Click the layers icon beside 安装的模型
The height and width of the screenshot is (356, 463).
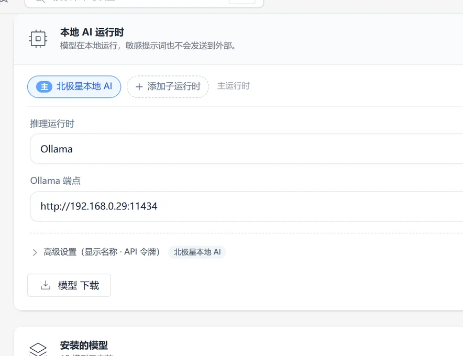(38, 349)
